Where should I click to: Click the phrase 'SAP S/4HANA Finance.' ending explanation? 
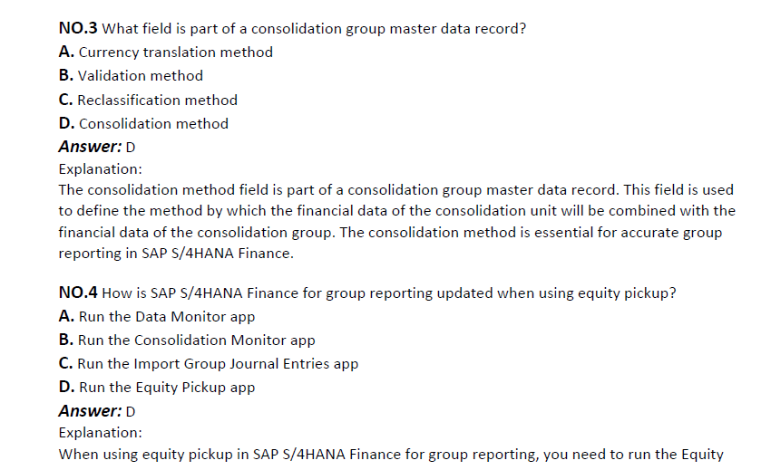(x=218, y=254)
